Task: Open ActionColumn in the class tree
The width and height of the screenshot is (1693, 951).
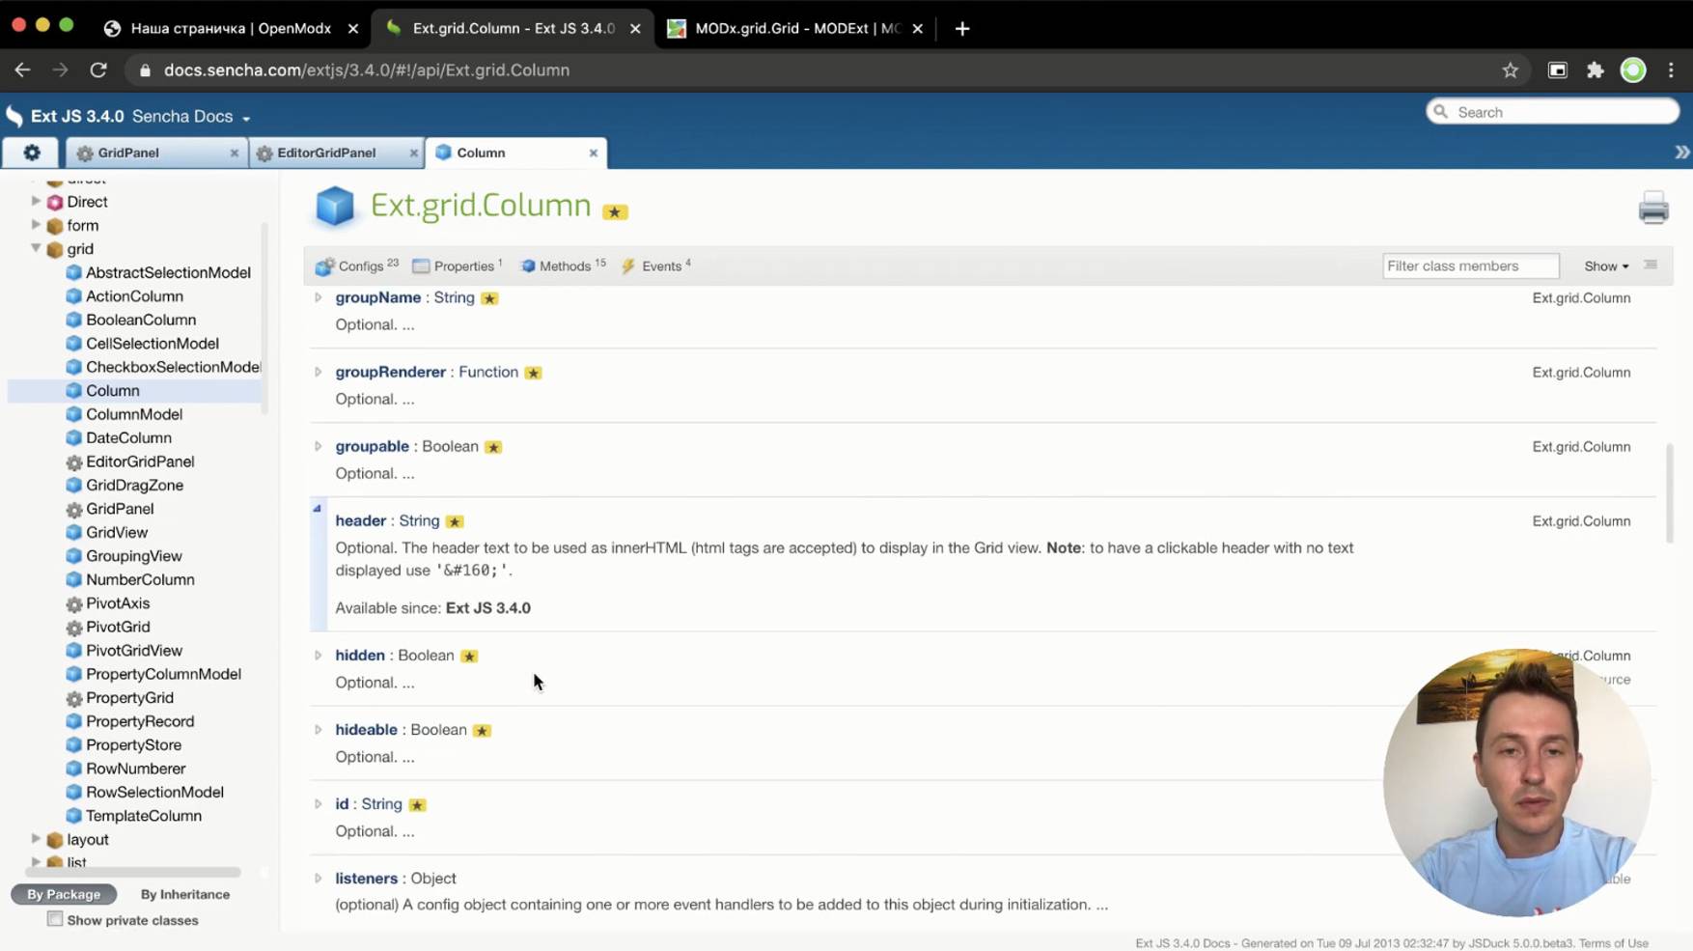Action: point(134,296)
